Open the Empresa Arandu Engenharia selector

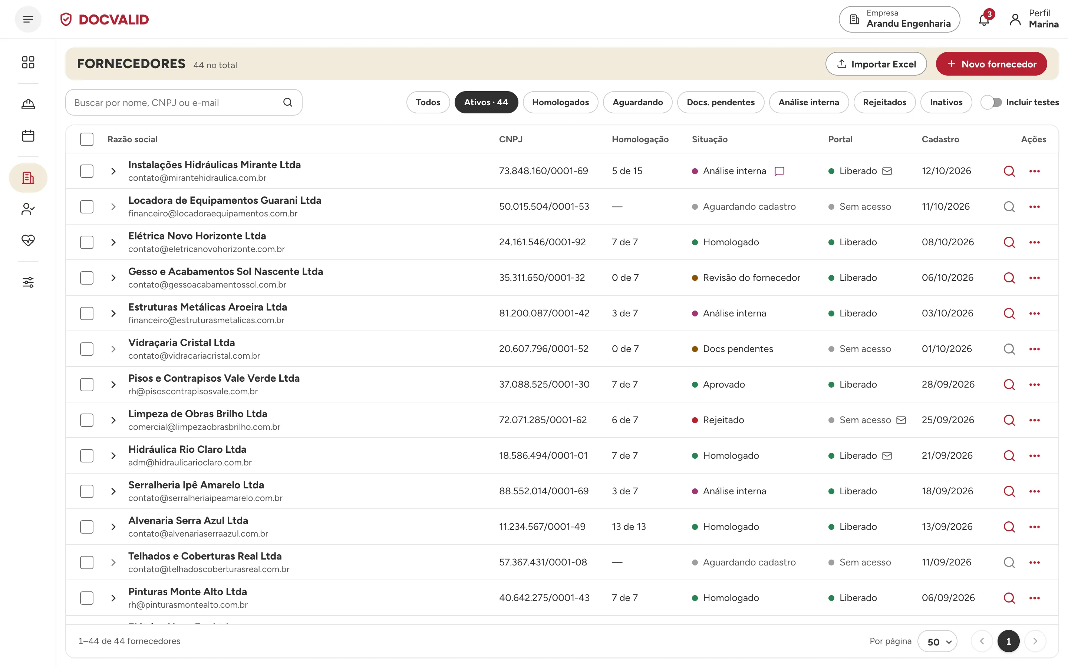(x=899, y=19)
